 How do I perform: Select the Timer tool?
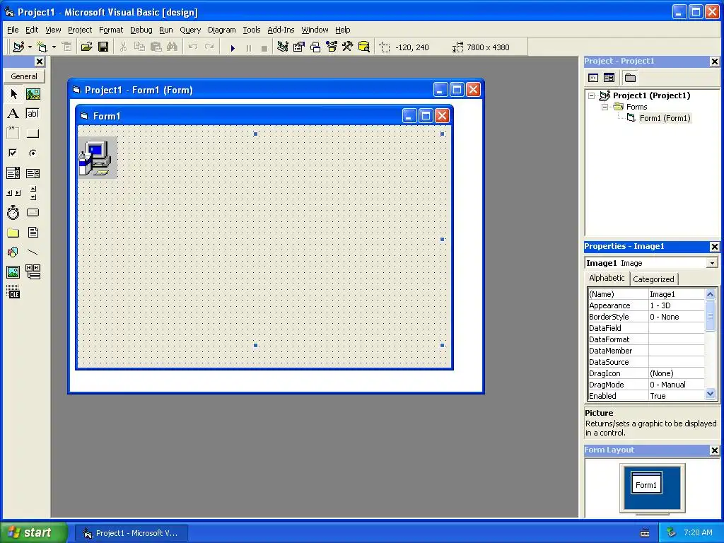tap(13, 213)
